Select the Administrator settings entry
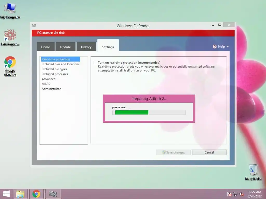 tap(51, 89)
